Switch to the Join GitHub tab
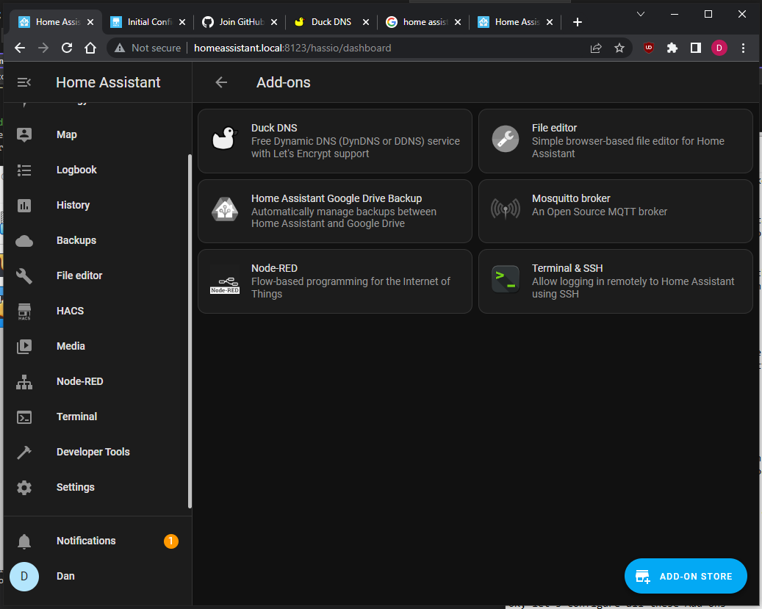This screenshot has height=609, width=762. pyautogui.click(x=240, y=22)
